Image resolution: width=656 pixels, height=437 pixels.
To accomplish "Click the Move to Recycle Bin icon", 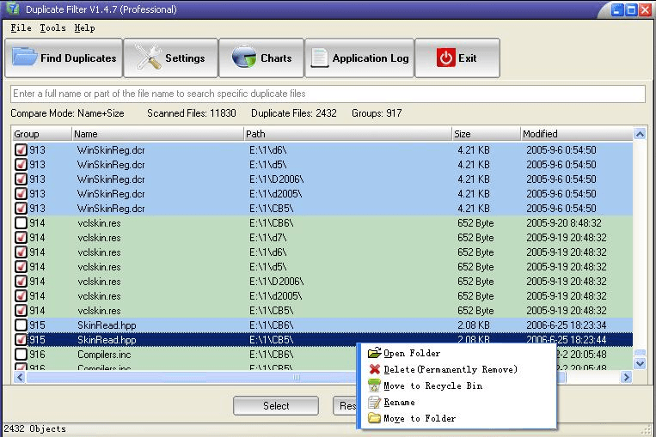I will click(x=374, y=385).
